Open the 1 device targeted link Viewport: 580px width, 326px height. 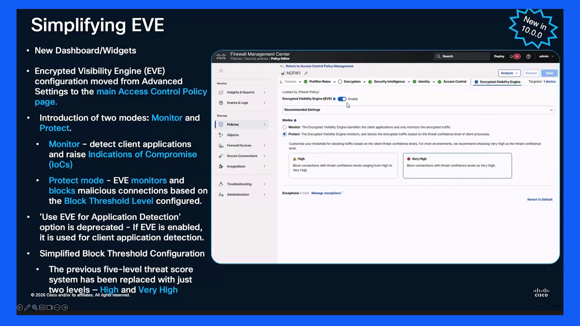pyautogui.click(x=549, y=81)
